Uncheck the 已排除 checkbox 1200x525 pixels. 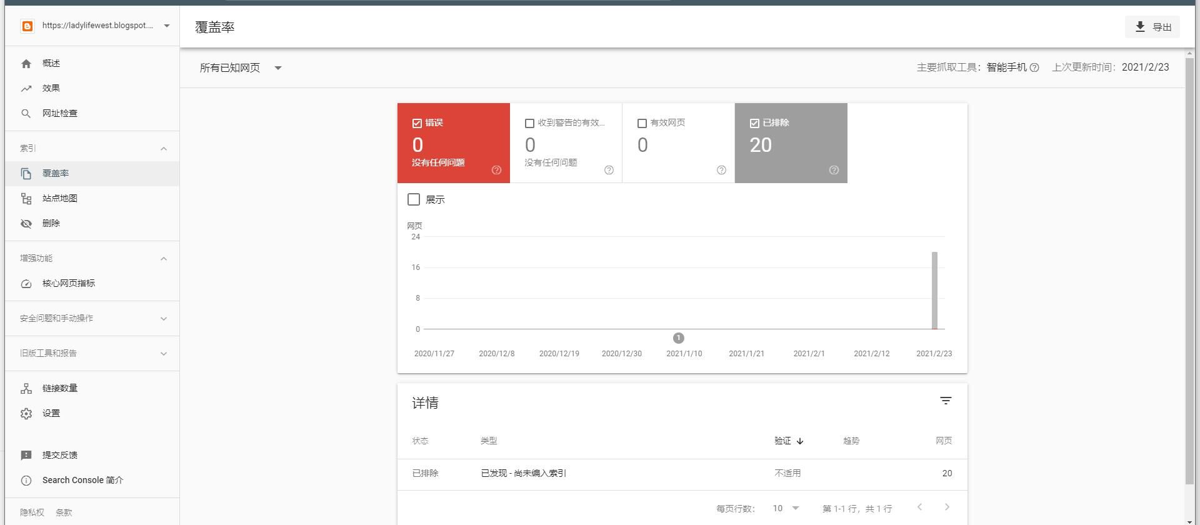coord(754,123)
